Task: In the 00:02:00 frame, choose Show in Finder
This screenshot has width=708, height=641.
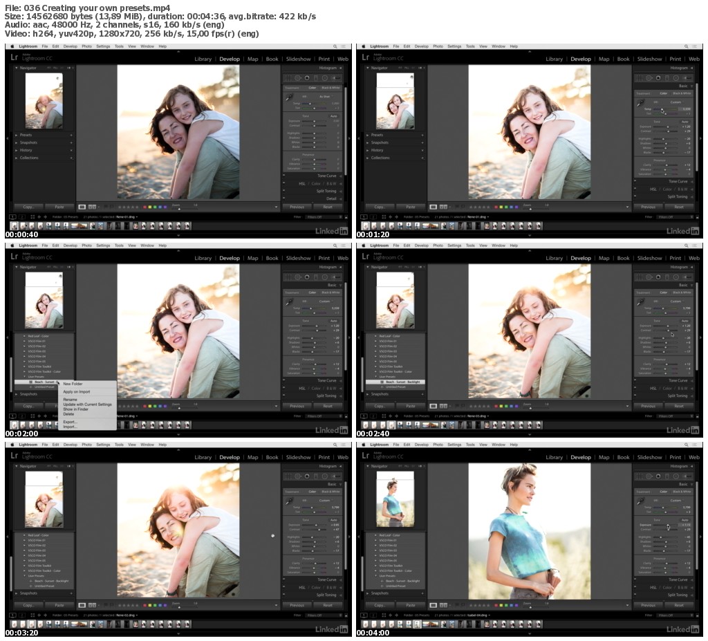Action: coord(76,409)
